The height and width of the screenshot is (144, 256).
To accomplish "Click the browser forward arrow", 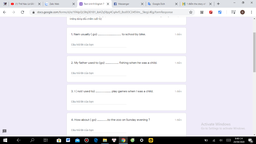I will coord(13,12).
